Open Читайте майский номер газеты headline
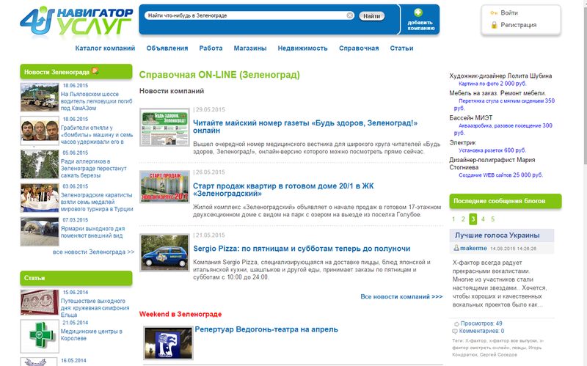The height and width of the screenshot is (366, 587). click(305, 126)
